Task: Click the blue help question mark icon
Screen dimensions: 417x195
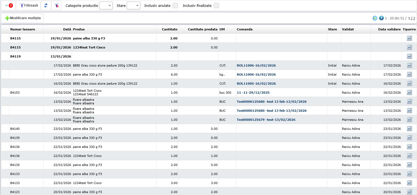Action: tap(381, 18)
